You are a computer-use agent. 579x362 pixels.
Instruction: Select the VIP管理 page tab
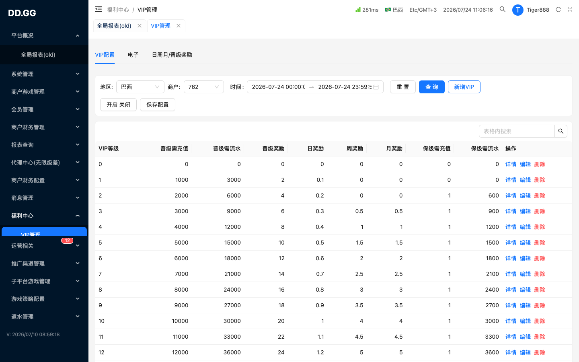pos(160,26)
